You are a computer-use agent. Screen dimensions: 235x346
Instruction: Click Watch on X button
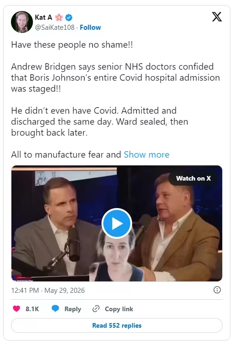pos(193,178)
